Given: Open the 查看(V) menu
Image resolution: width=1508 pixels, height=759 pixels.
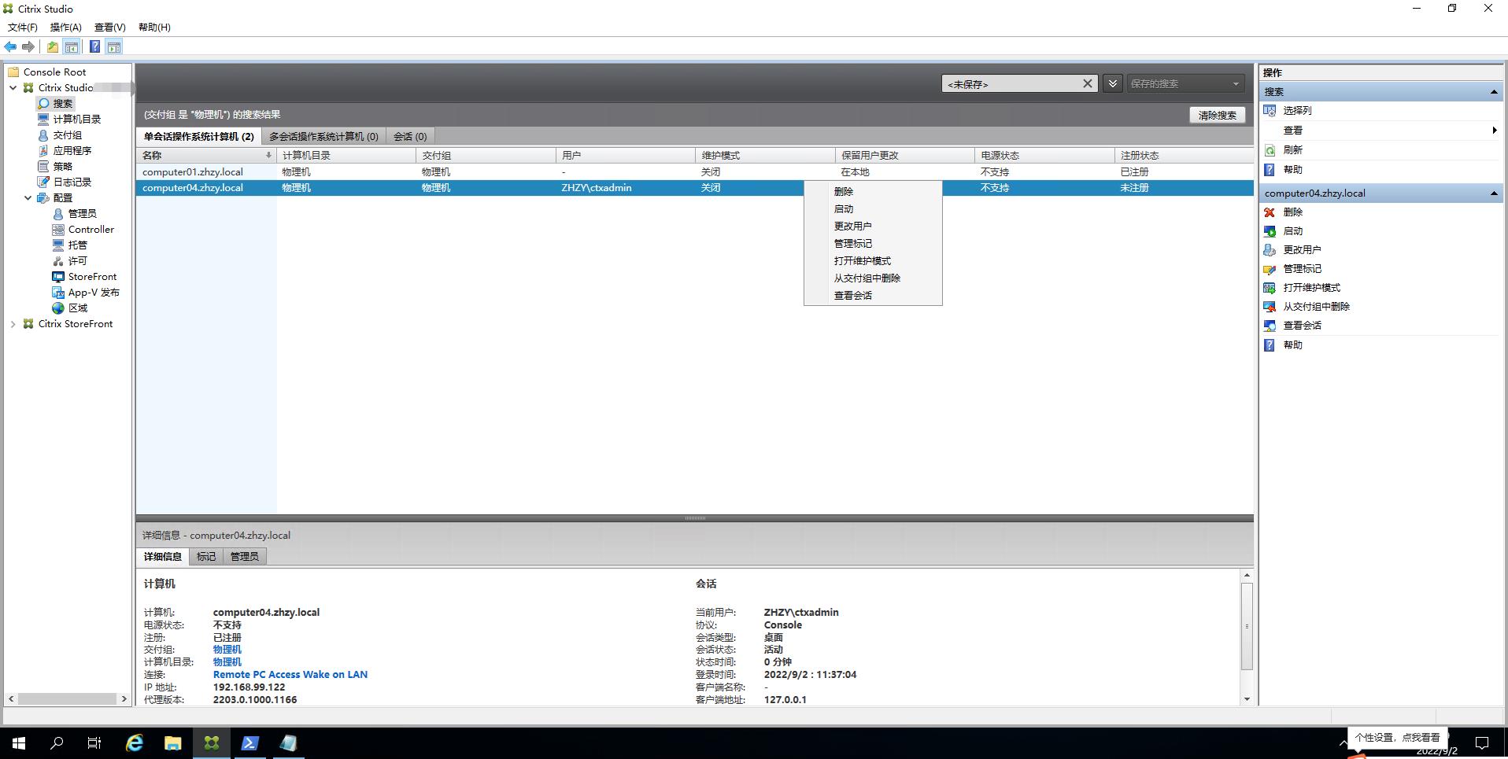Looking at the screenshot, I should [x=110, y=27].
